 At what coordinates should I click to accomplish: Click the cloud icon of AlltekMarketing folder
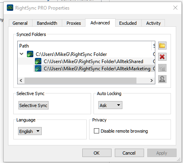(x=38, y=68)
